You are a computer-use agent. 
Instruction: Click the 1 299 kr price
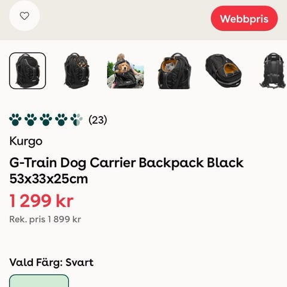[x=41, y=201]
